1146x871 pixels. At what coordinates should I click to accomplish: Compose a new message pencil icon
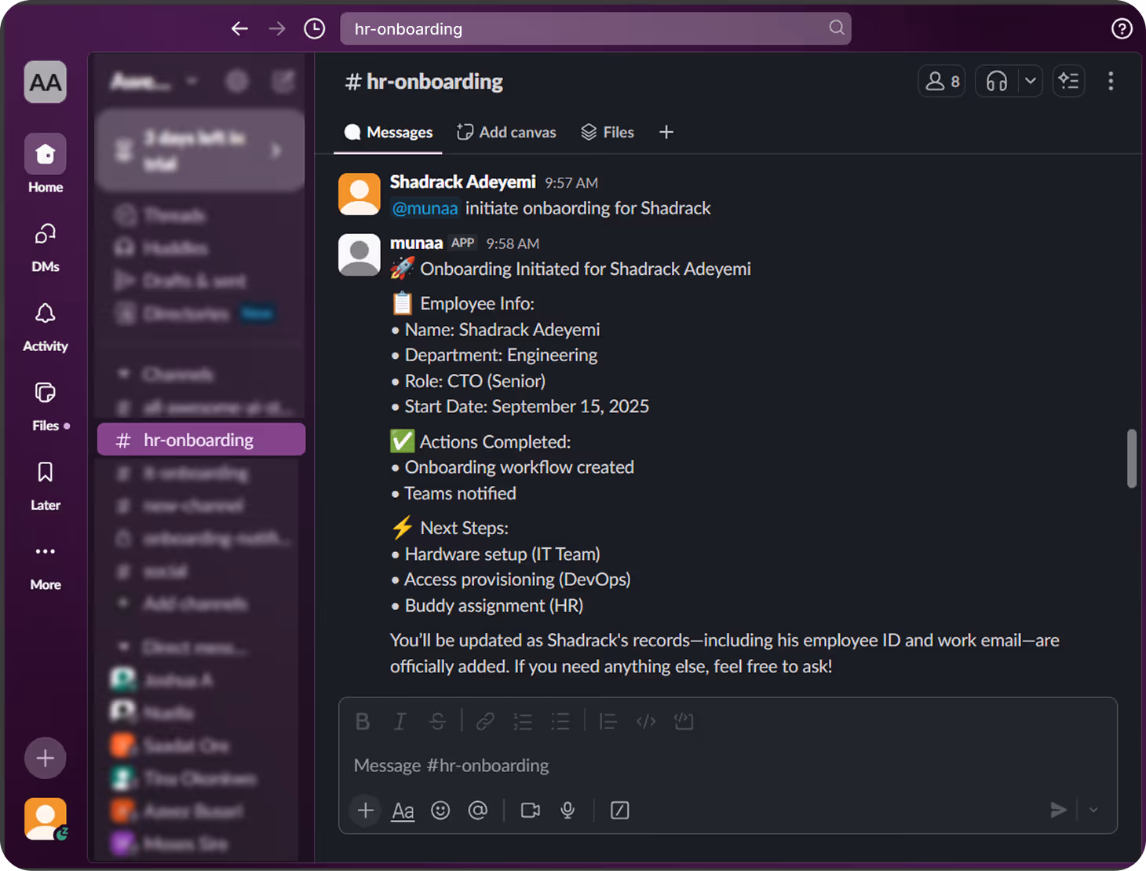[x=283, y=81]
